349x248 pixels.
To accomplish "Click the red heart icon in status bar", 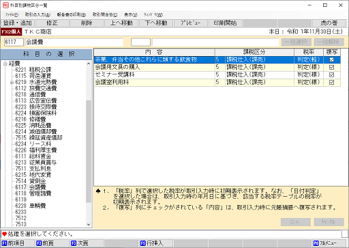I will [4, 234].
